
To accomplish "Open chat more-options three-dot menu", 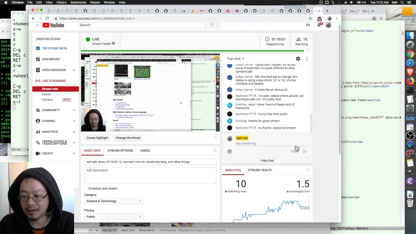I will click(307, 59).
